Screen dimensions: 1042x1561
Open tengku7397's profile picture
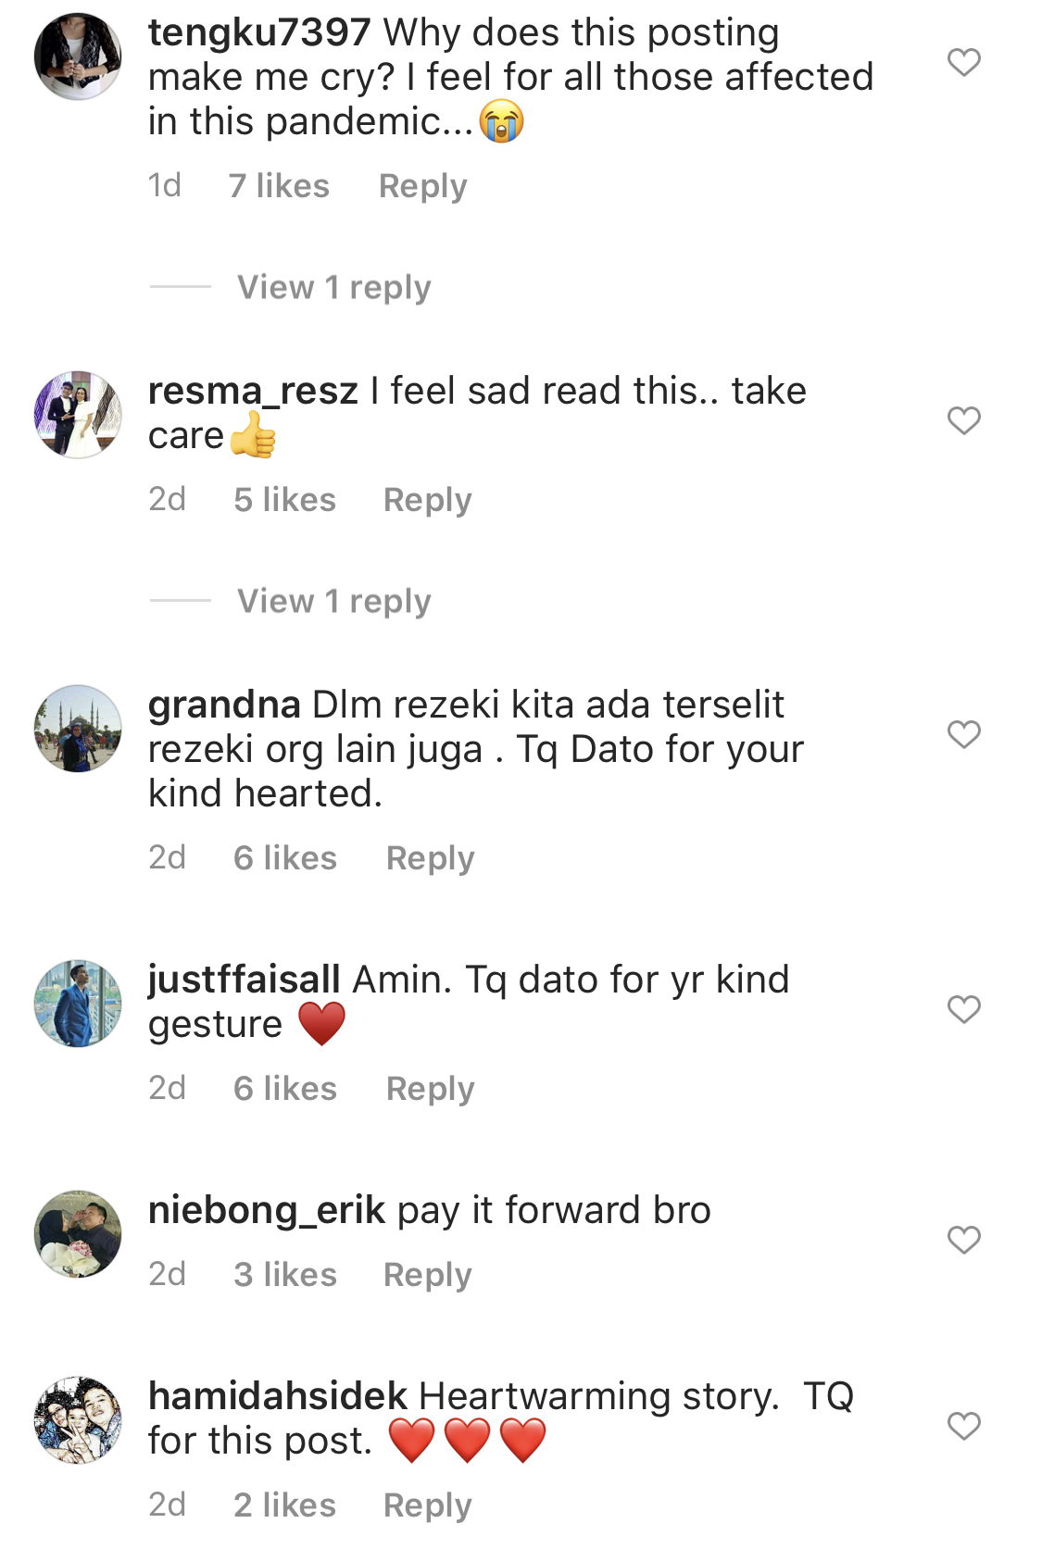point(78,56)
